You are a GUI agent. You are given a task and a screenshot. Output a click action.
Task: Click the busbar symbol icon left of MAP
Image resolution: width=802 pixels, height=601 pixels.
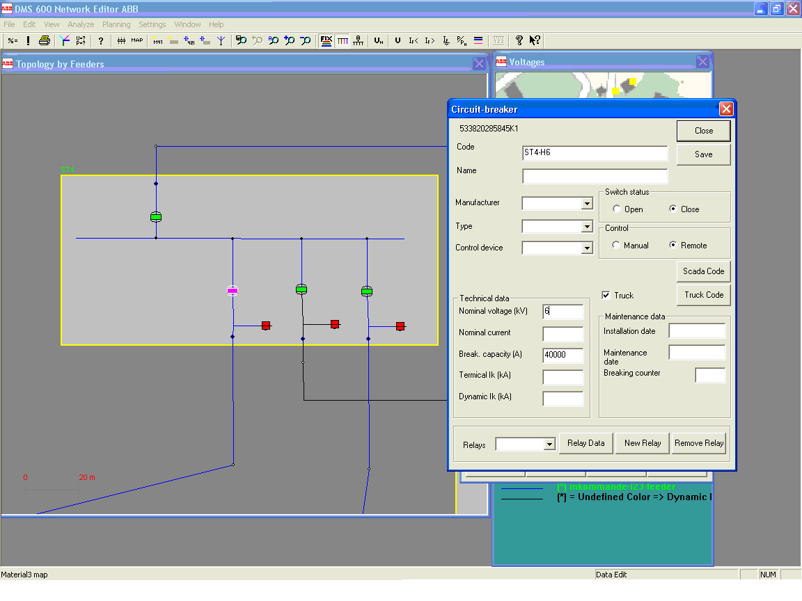pos(121,40)
